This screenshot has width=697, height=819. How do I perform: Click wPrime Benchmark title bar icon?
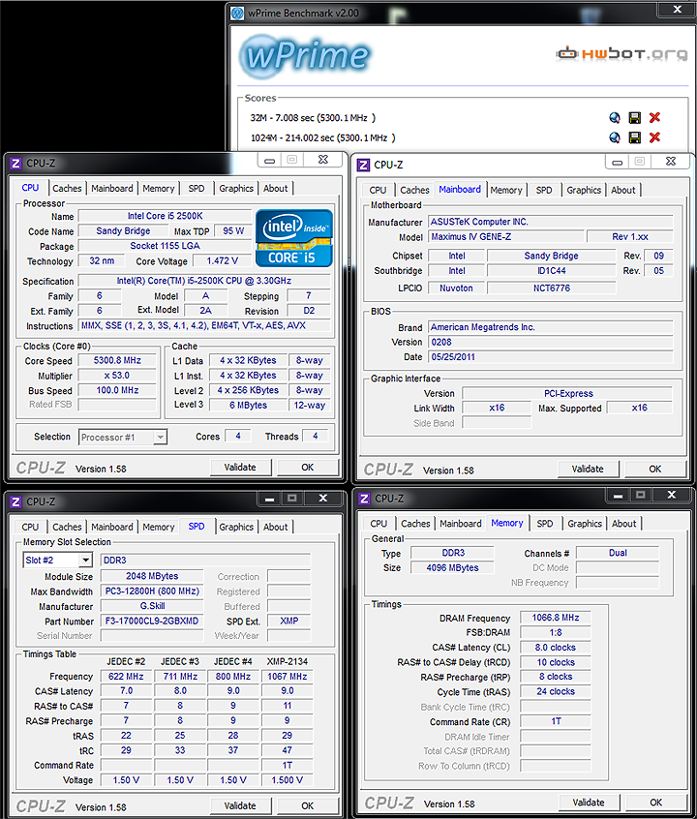tap(237, 13)
